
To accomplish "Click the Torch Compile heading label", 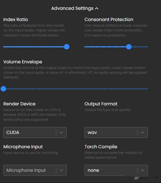I will coord(101,147).
